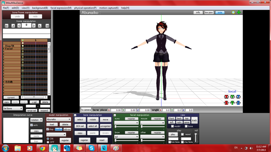Open the motion capture(K) menu
This screenshot has width=271, height=152.
point(108,8)
